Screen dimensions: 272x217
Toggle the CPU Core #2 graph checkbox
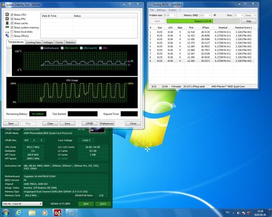click(x=81, y=48)
